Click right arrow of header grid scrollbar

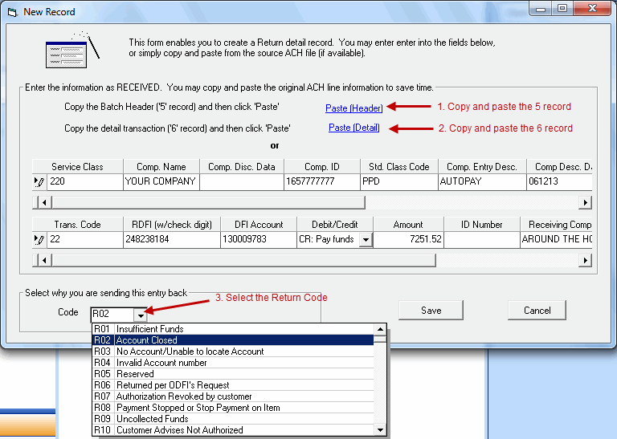pyautogui.click(x=585, y=203)
